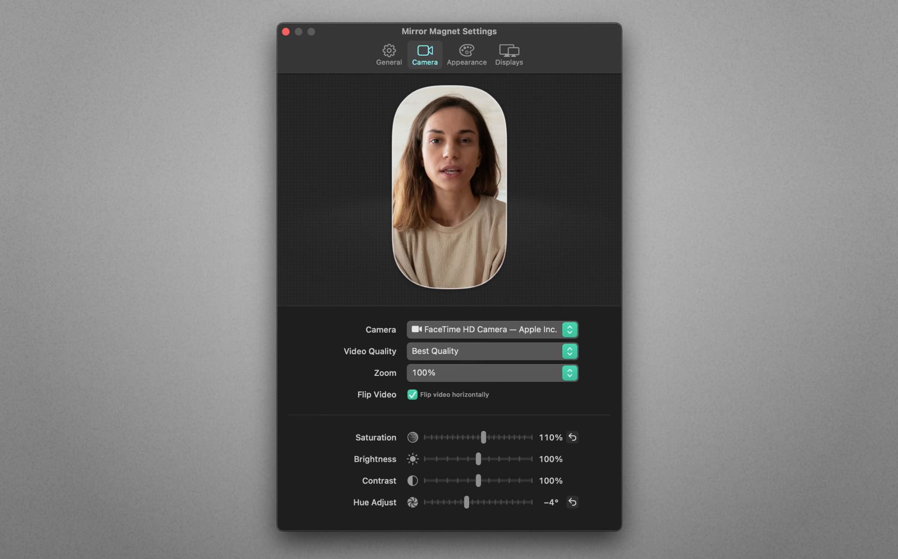Image resolution: width=898 pixels, height=559 pixels.
Task: Click the Hue Adjust color wheel icon
Action: [412, 502]
